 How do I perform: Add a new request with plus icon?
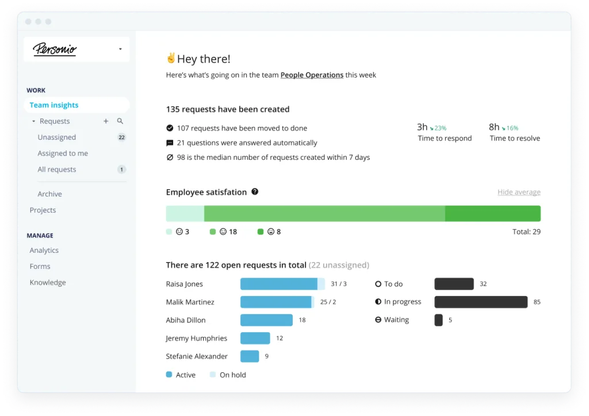tap(106, 121)
